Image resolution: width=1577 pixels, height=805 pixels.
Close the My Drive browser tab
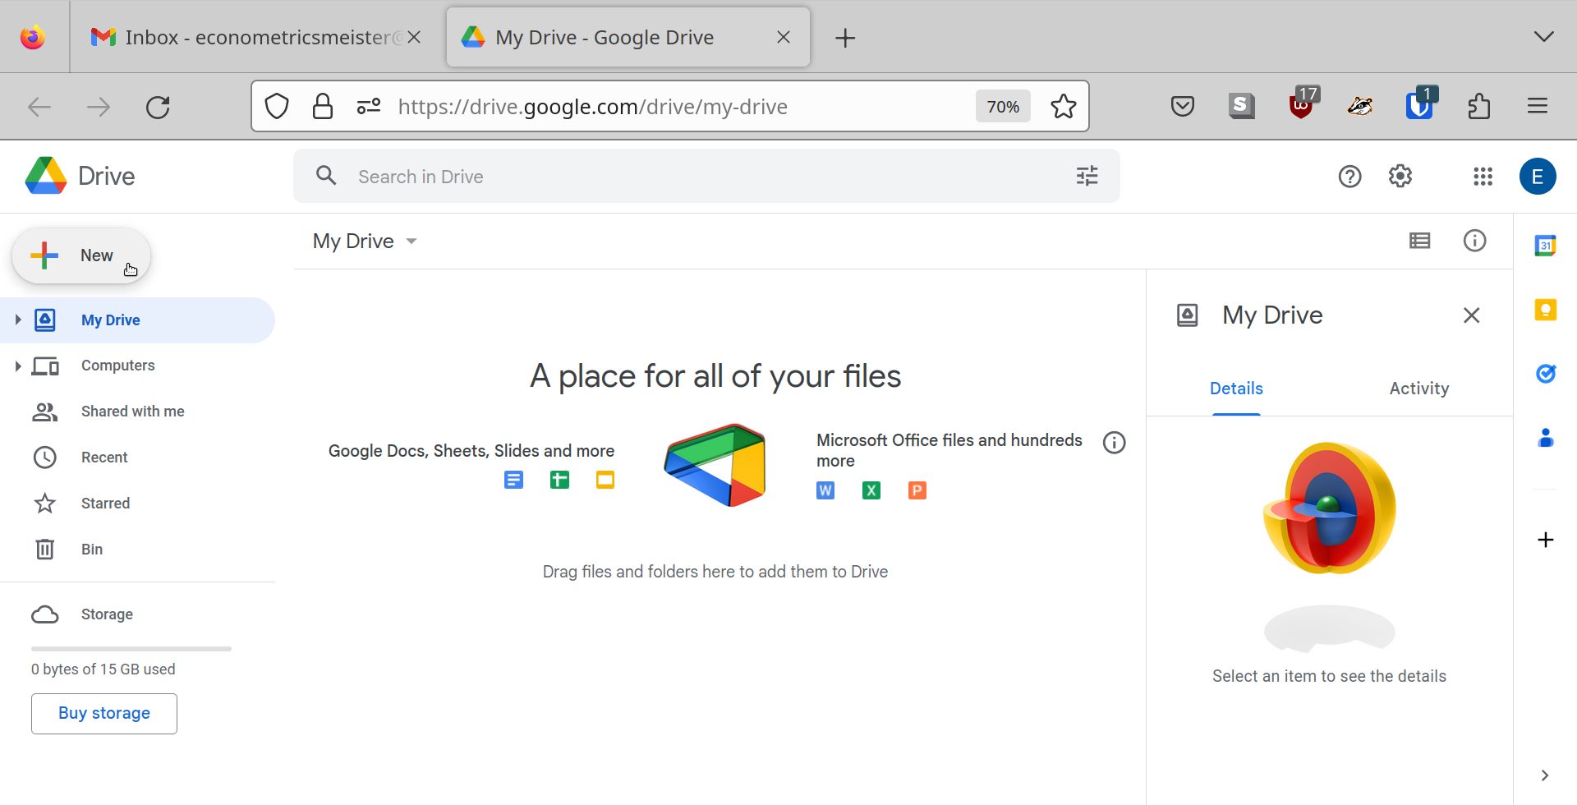[784, 37]
